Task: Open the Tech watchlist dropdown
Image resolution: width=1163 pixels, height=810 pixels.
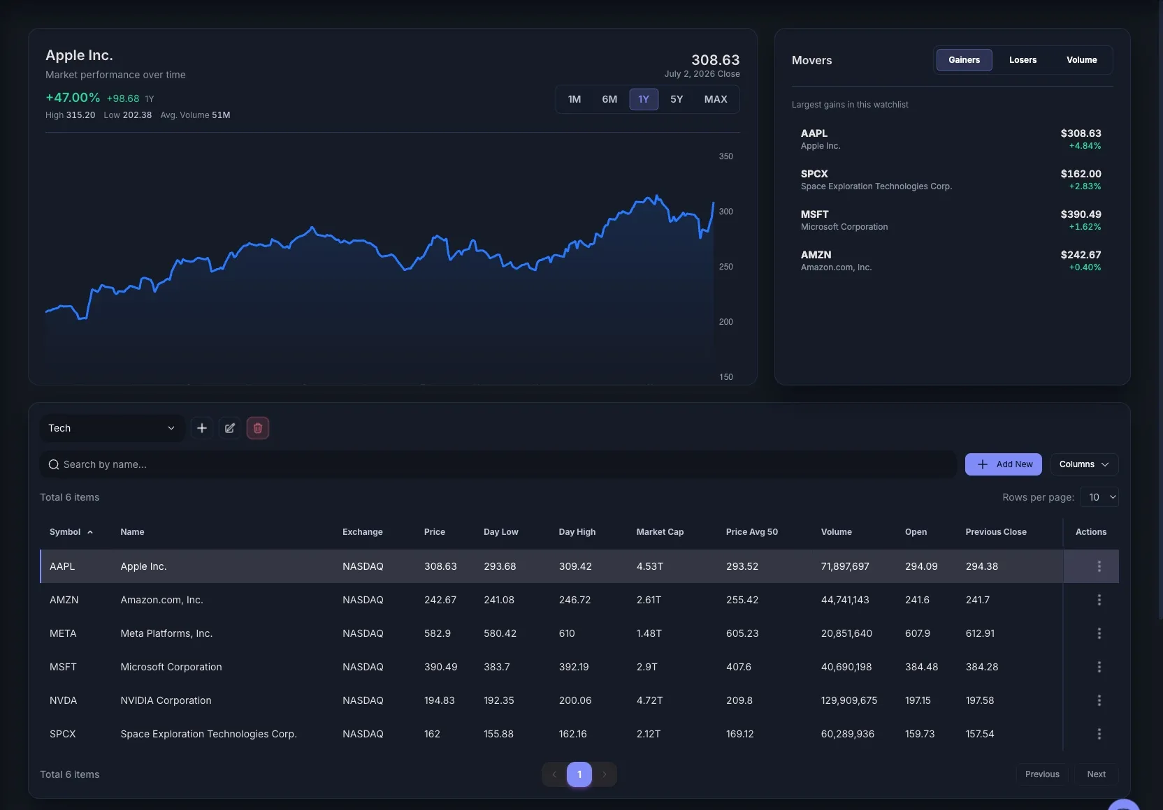Action: (x=112, y=428)
